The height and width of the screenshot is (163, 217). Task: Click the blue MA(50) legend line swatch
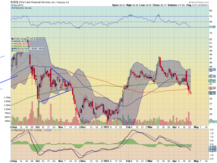12,41
